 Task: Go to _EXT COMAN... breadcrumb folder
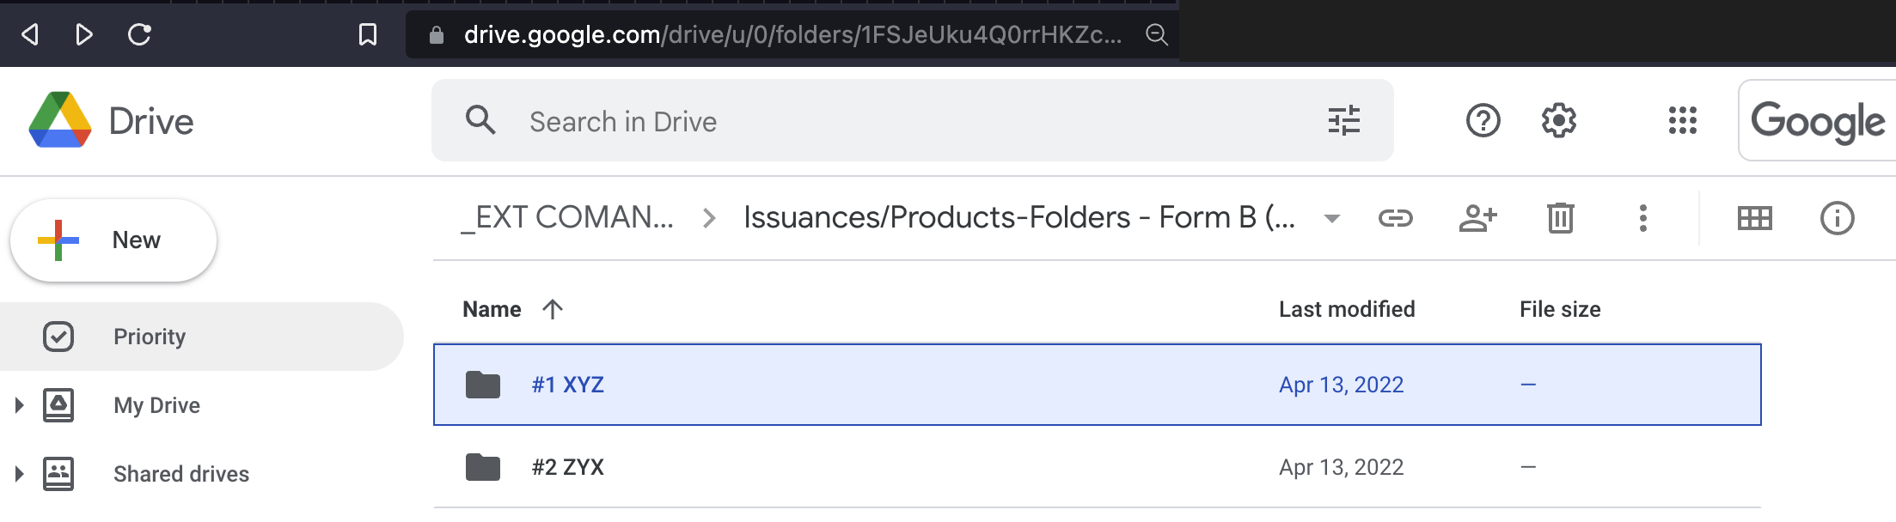point(568,217)
